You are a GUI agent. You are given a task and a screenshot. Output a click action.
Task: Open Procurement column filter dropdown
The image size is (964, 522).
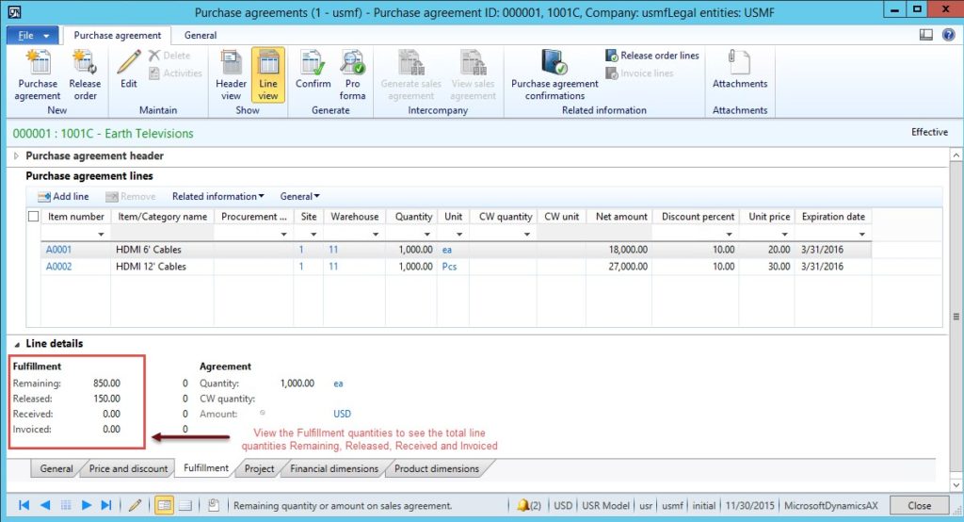[x=283, y=235]
